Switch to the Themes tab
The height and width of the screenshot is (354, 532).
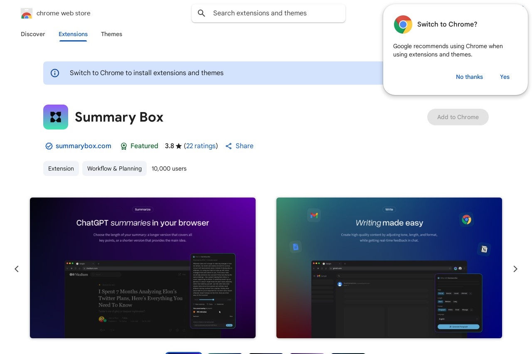point(111,34)
